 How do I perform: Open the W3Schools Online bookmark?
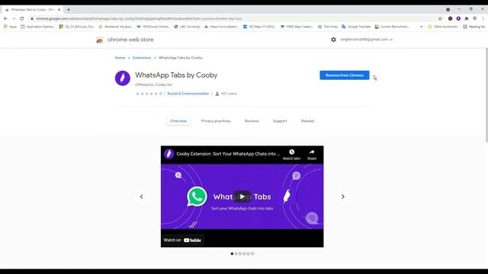153,27
